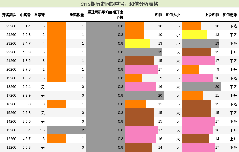Click period cell 22260
Screen dimensions: 239x152
click(x=11, y=52)
